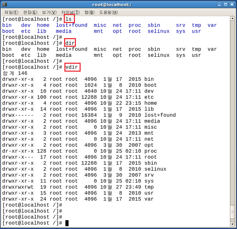This screenshot has width=237, height=229.
Task: Click the terminal cursor on last prompt
Action: point(67,223)
